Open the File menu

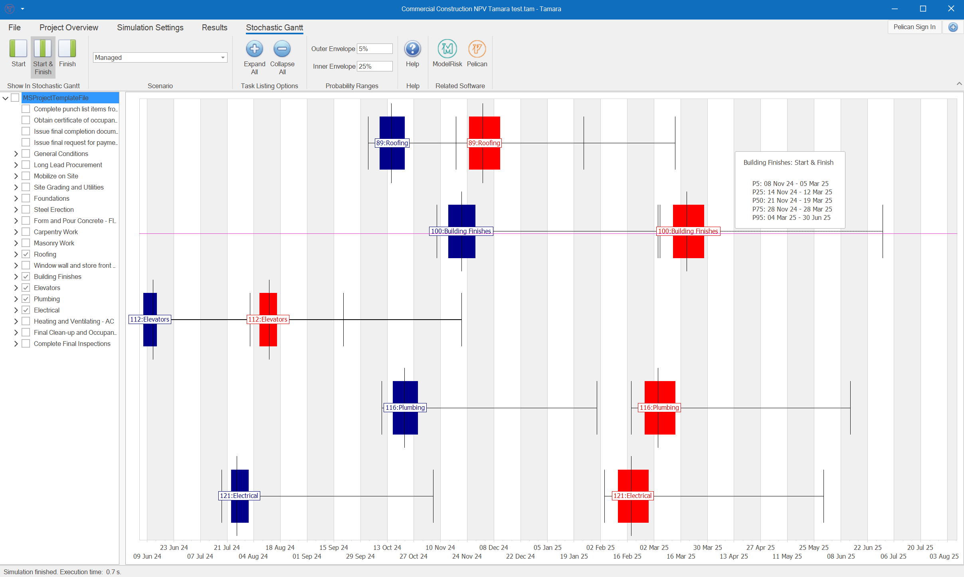[x=14, y=27]
